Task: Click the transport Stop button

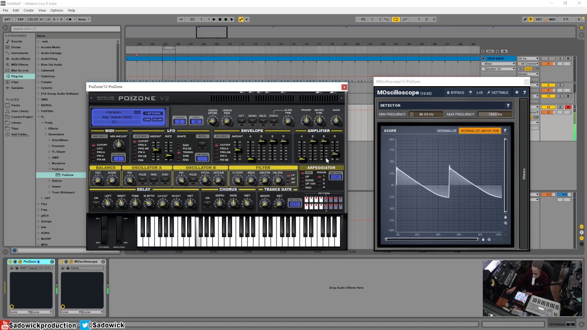Action: coord(220,19)
